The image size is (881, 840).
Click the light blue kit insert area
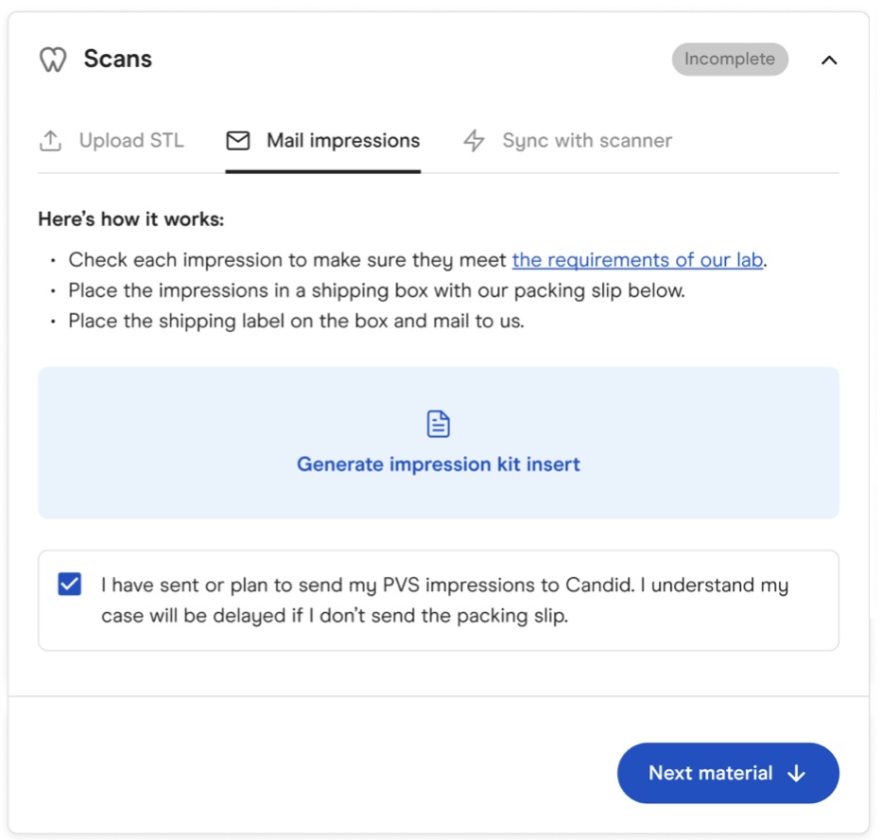tap(439, 443)
